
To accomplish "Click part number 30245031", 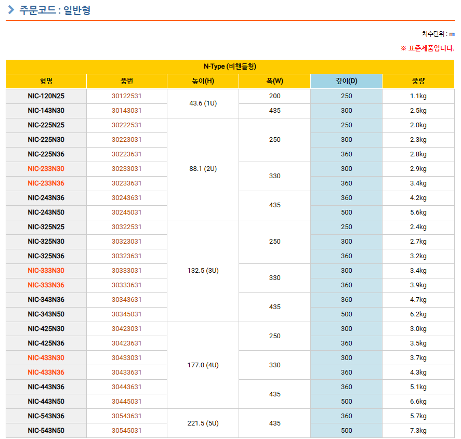I will click(126, 212).
